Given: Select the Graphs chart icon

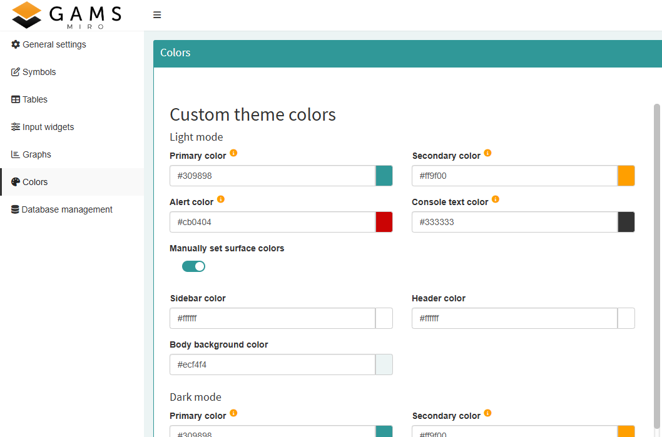Looking at the screenshot, I should [x=15, y=154].
